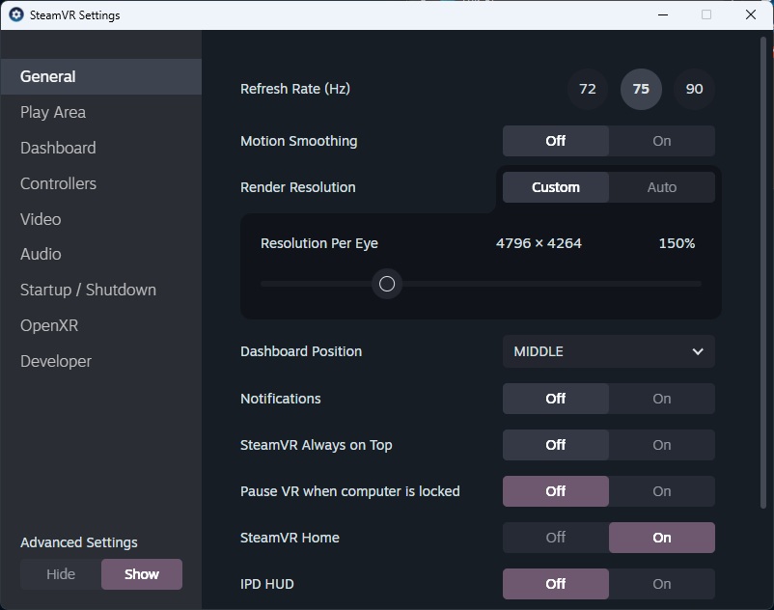
Task: Set Render Resolution to Auto
Action: [x=662, y=187]
